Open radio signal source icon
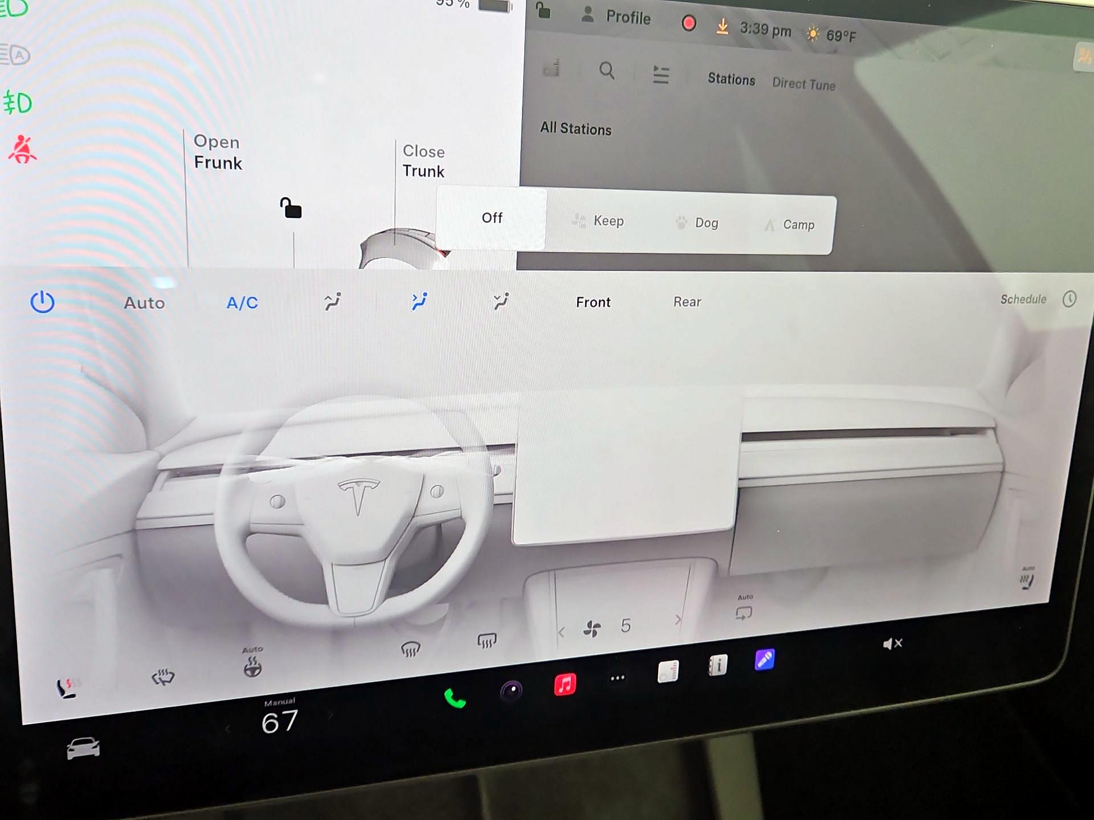Screen dimensions: 1094x820 tap(552, 68)
